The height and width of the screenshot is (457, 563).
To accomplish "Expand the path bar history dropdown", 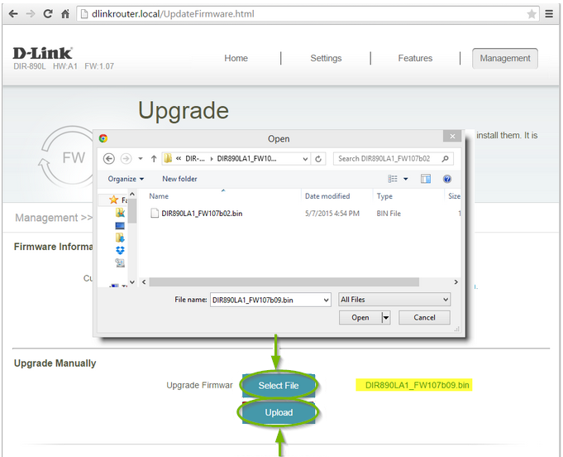I will coord(305,159).
